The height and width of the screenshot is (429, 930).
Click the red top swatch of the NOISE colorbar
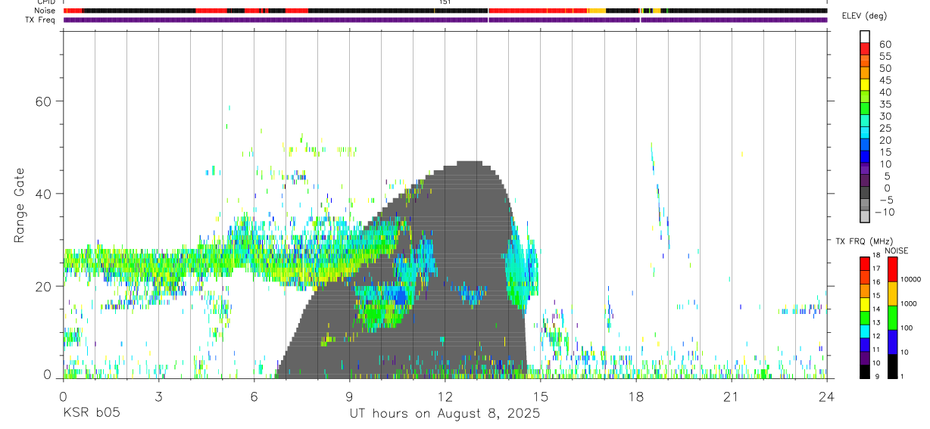point(892,269)
